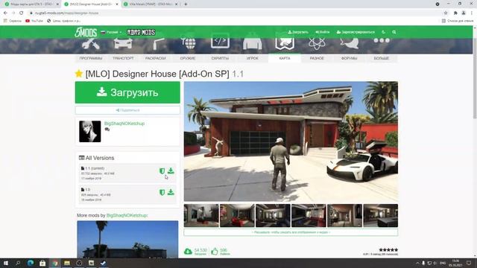This screenshot has height=268, width=477.
Task: Open the More three-dots icon
Action: pyautogui.click(x=382, y=40)
